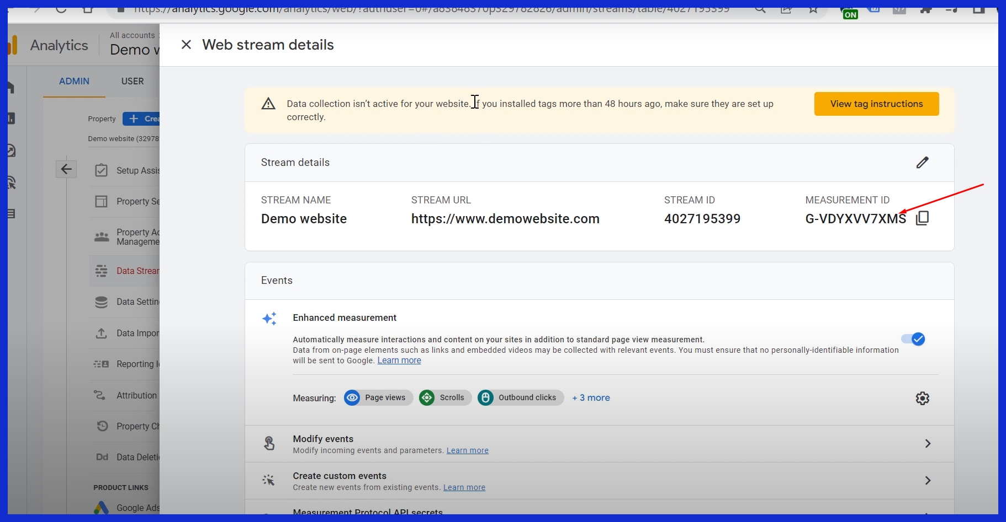Copy the Measurement ID to clipboard
The height and width of the screenshot is (522, 1006).
[922, 218]
